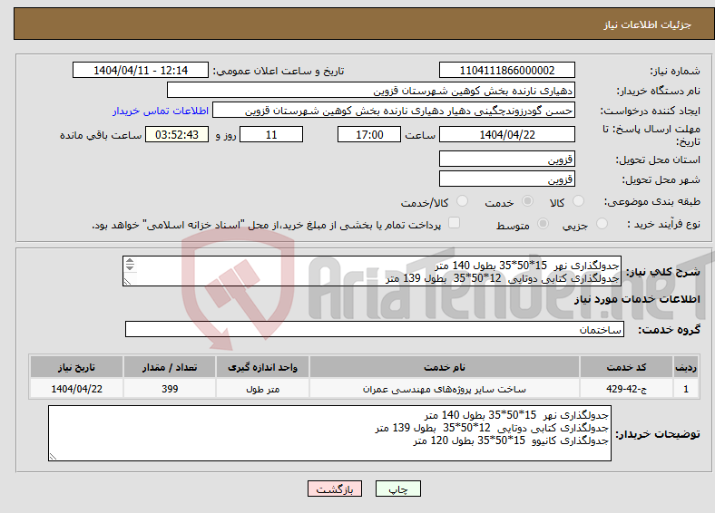The image size is (715, 513).
Task: Click resize grip of general description box
Action: pos(127,282)
